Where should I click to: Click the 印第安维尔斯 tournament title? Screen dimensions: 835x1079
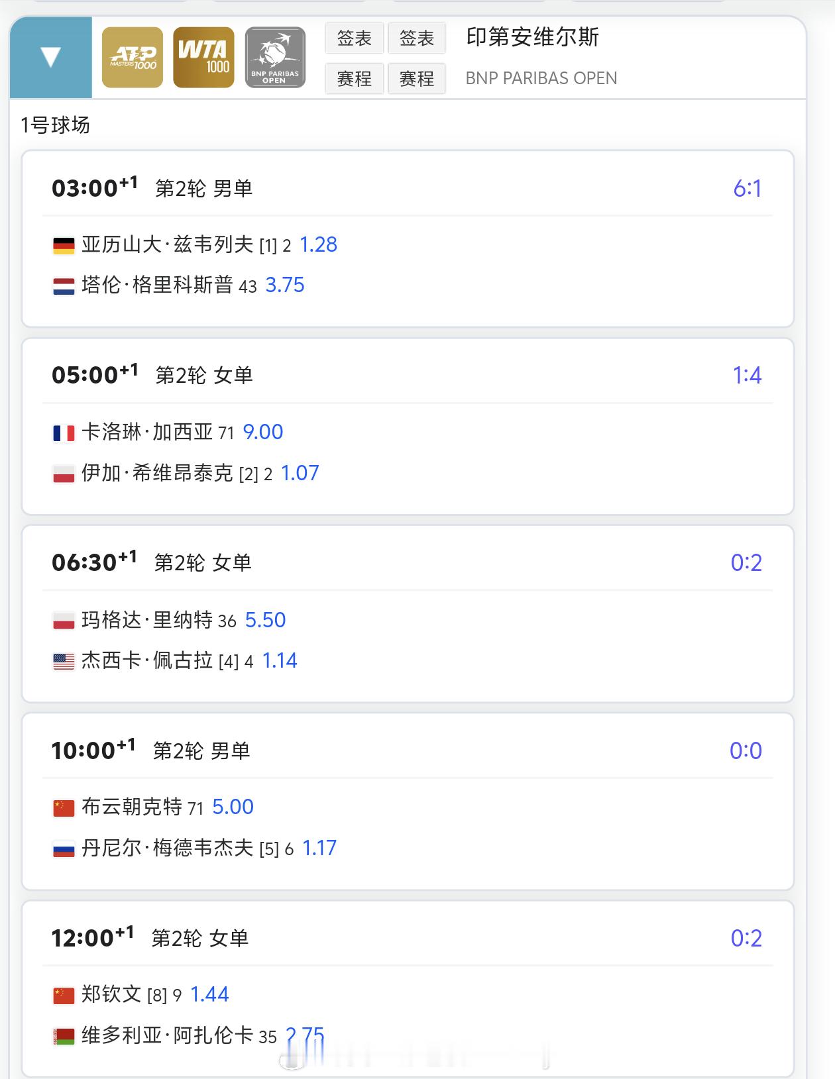coord(532,37)
